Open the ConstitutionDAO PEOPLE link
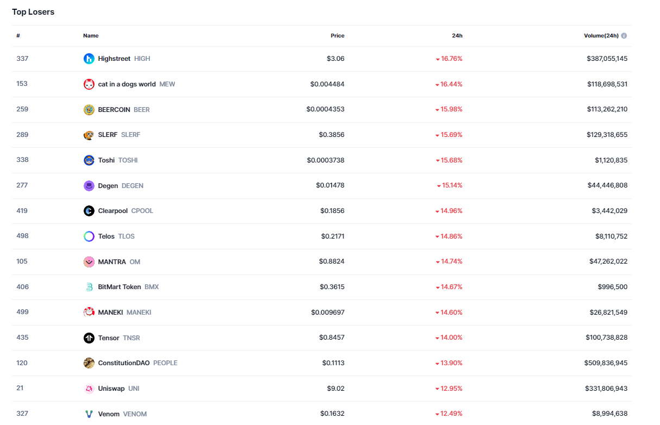 (124, 363)
